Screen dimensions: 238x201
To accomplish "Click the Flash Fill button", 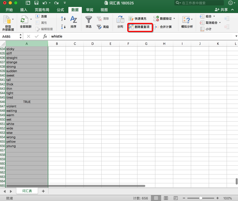I will 137,18.
